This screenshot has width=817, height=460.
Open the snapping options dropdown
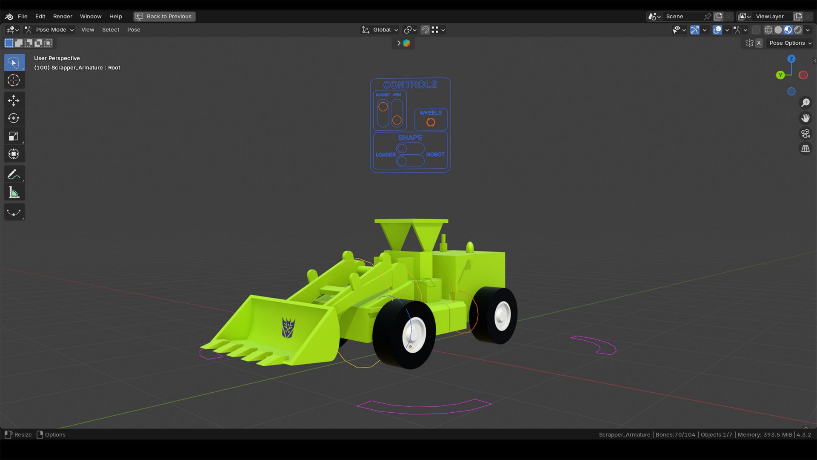(438, 30)
